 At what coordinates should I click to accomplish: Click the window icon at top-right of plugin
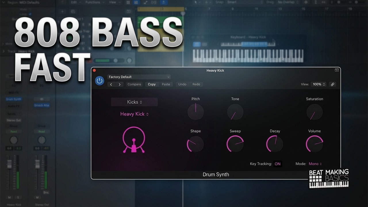click(x=337, y=70)
